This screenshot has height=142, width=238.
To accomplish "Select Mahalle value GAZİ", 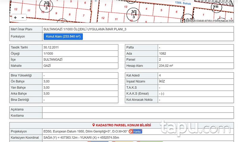I will [47, 66].
